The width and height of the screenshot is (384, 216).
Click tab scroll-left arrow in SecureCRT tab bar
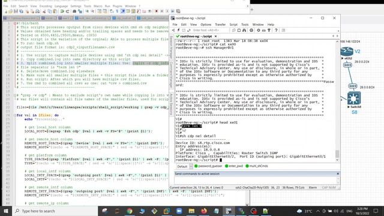tap(333, 36)
